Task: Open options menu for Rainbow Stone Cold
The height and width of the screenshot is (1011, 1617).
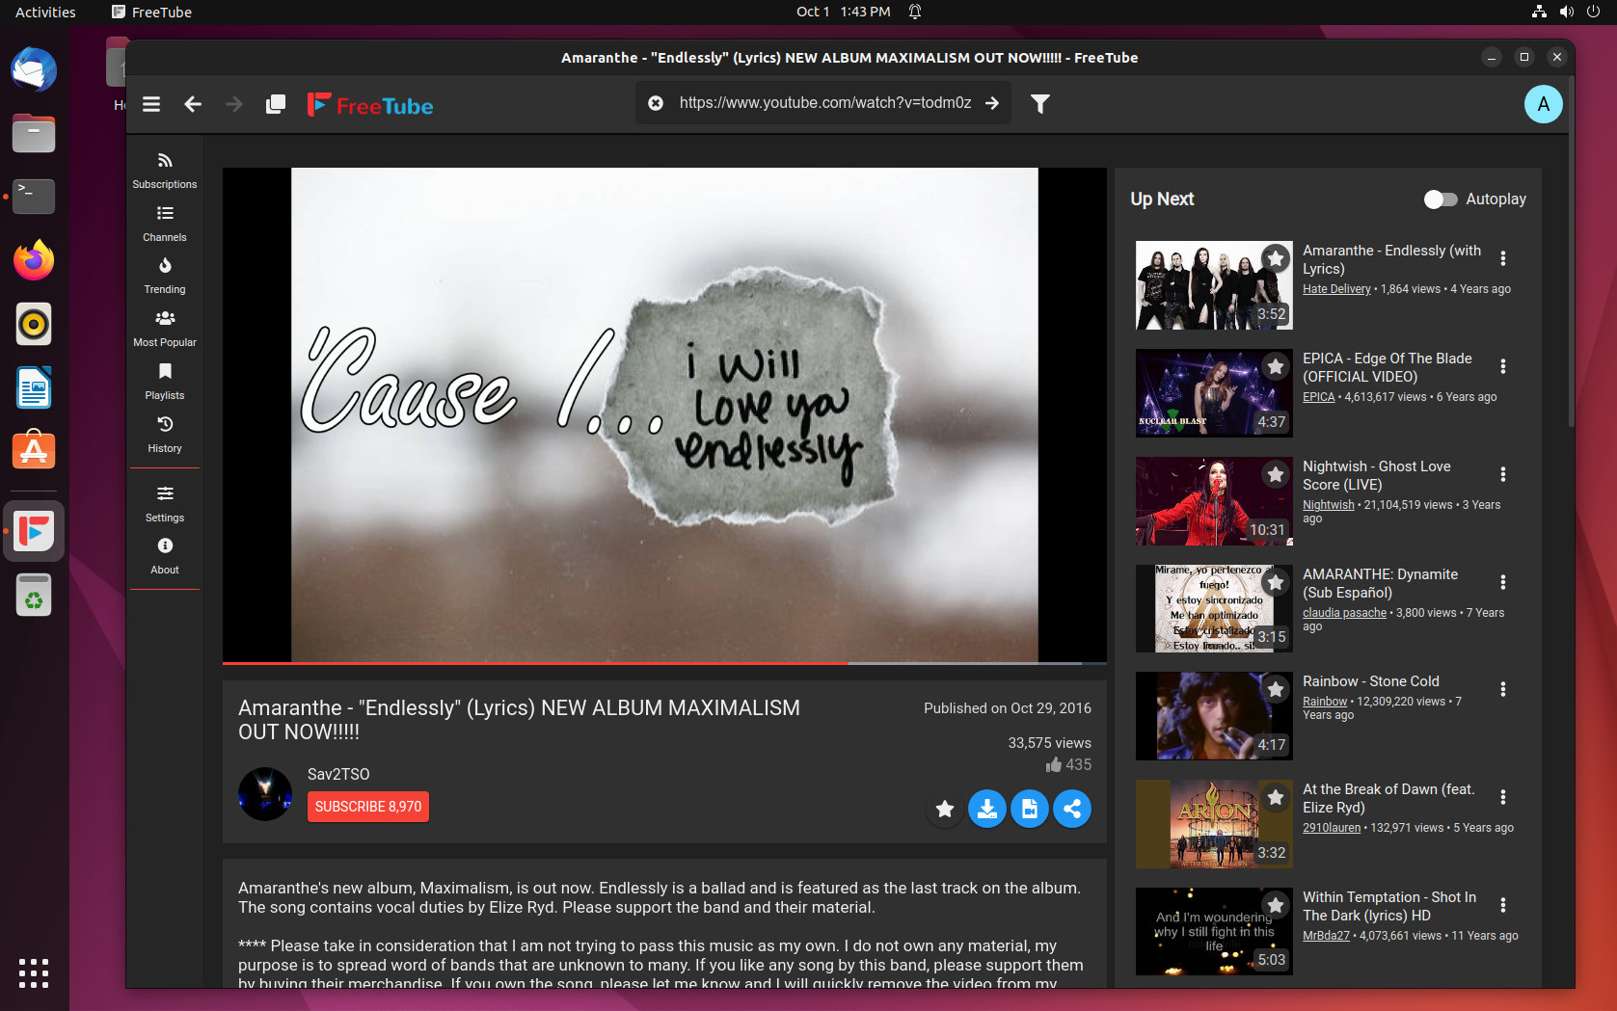Action: pyautogui.click(x=1502, y=689)
